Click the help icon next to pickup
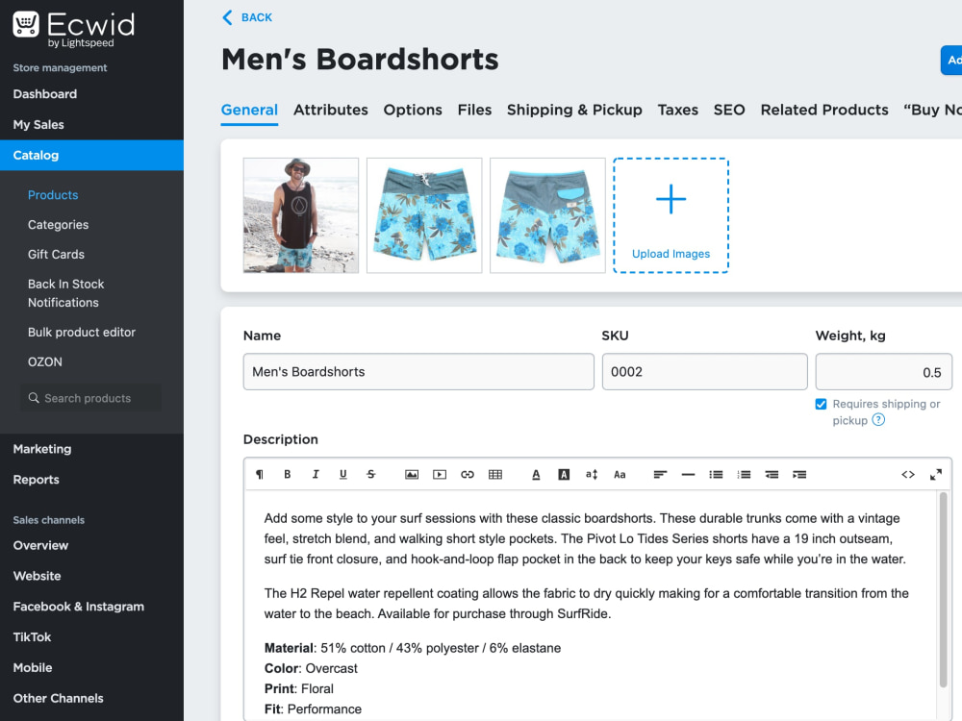 [878, 420]
